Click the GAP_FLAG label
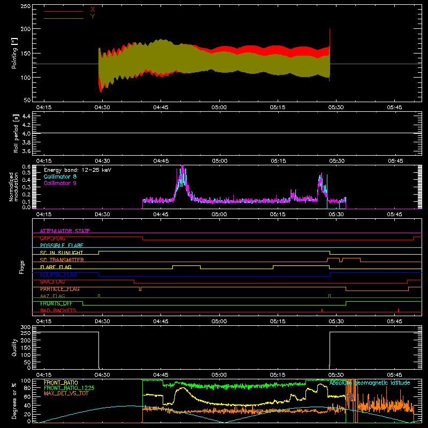 (x=52, y=238)
